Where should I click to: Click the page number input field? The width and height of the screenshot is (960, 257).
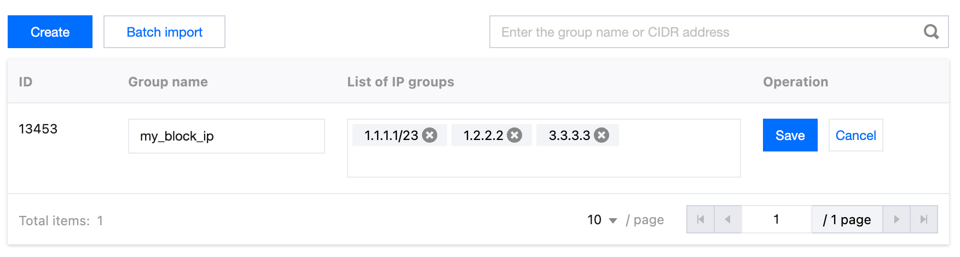click(x=776, y=219)
